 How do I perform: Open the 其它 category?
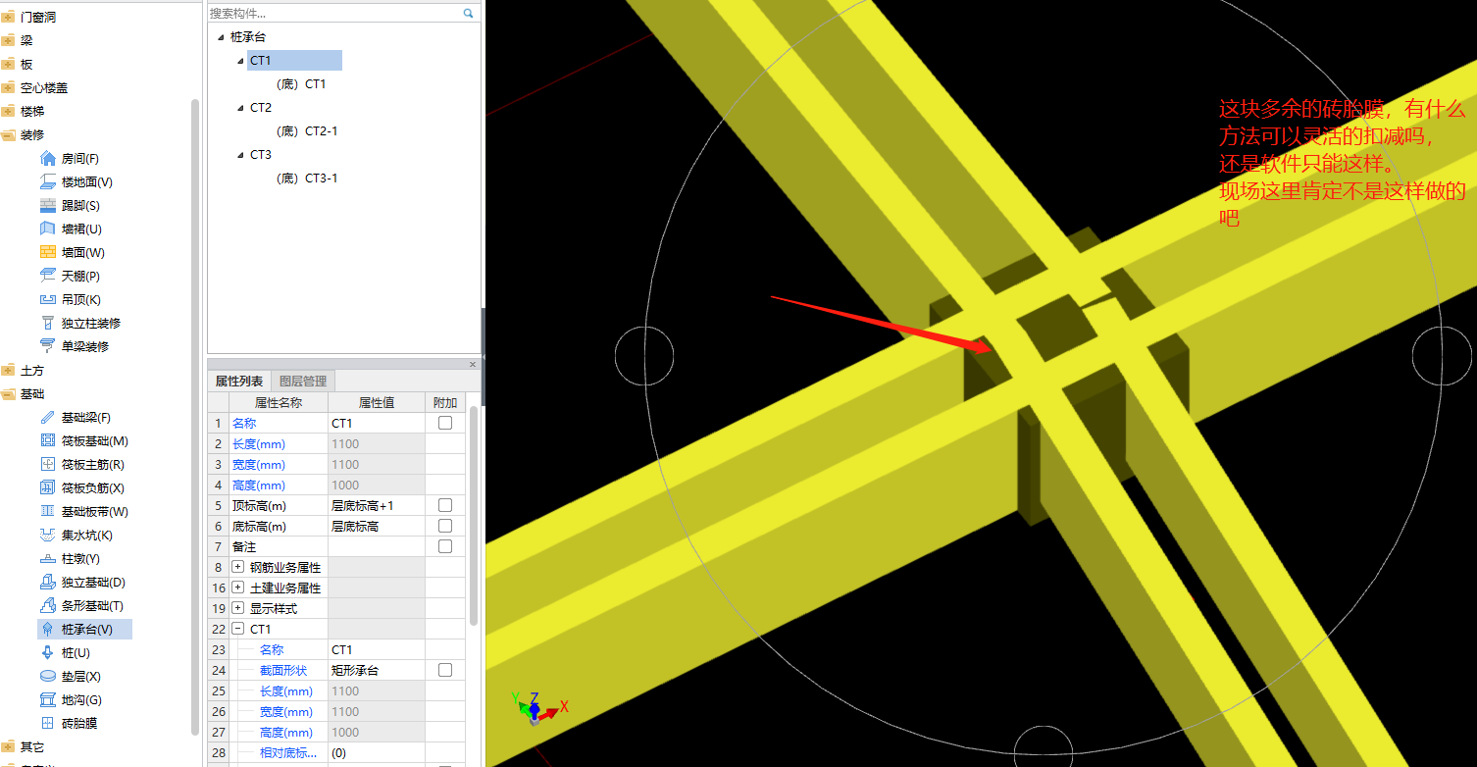(23, 747)
